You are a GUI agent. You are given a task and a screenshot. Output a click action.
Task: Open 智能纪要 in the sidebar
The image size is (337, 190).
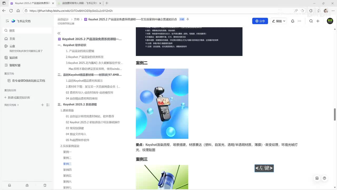pos(13,65)
